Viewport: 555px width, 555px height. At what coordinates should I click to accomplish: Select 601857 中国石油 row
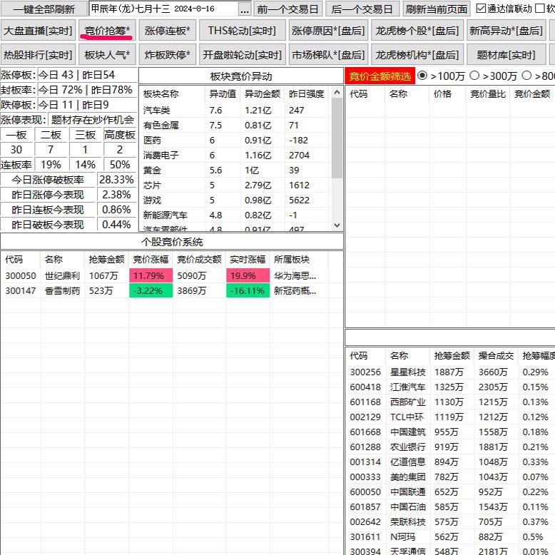coord(450,507)
